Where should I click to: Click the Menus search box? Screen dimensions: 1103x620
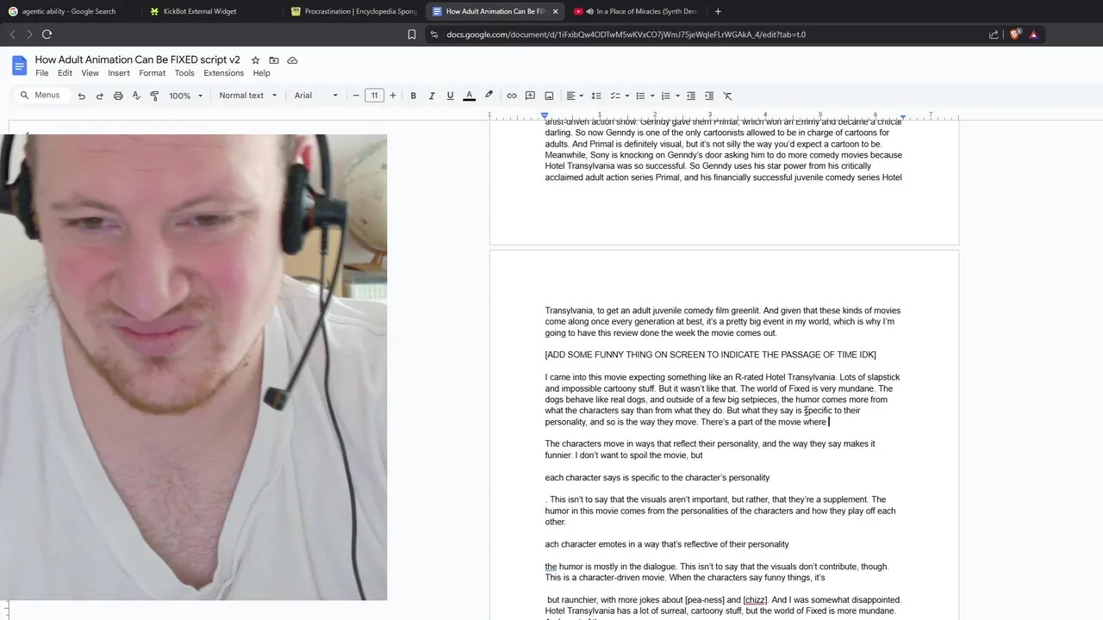coord(41,95)
